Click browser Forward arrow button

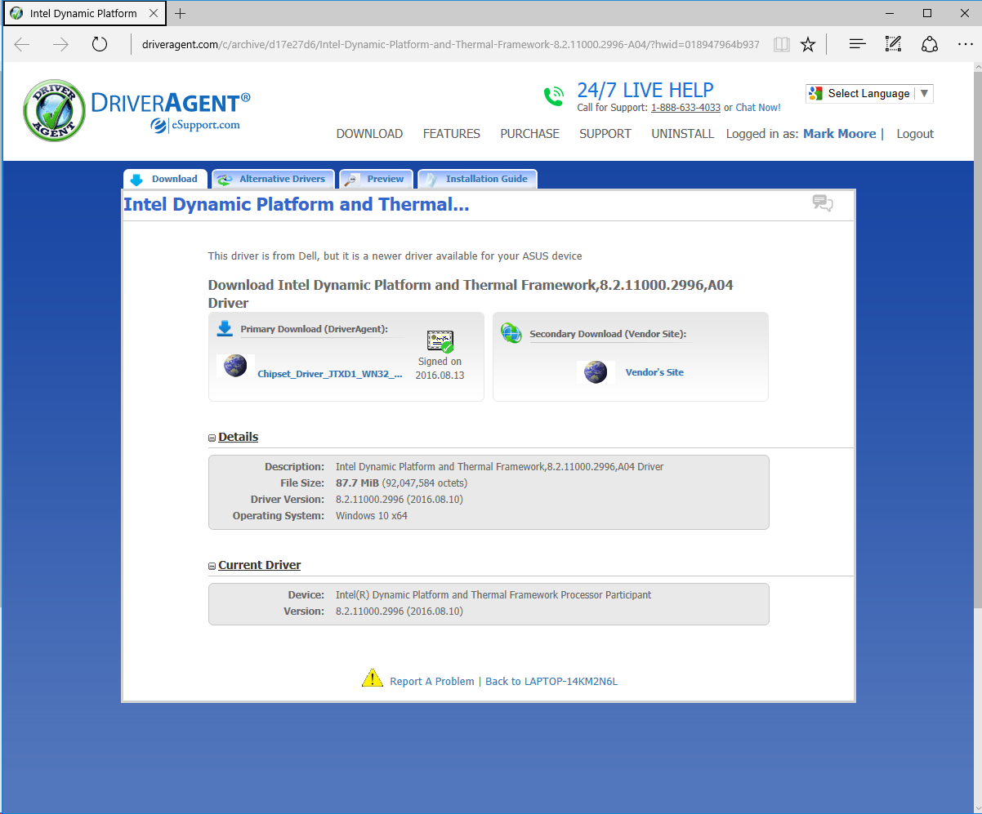pos(61,44)
